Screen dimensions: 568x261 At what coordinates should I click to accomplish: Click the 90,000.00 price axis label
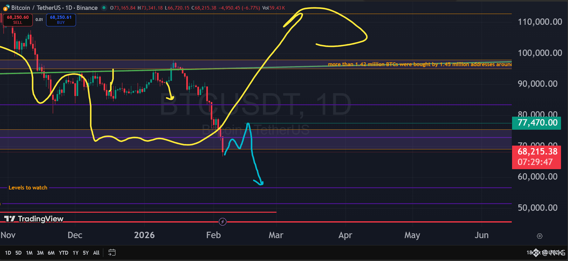coord(537,84)
